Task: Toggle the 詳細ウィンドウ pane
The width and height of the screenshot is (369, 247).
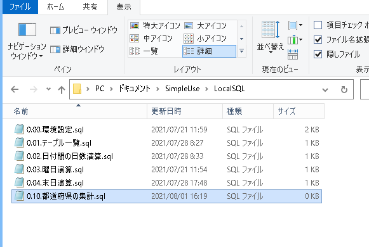Action: click(77, 49)
